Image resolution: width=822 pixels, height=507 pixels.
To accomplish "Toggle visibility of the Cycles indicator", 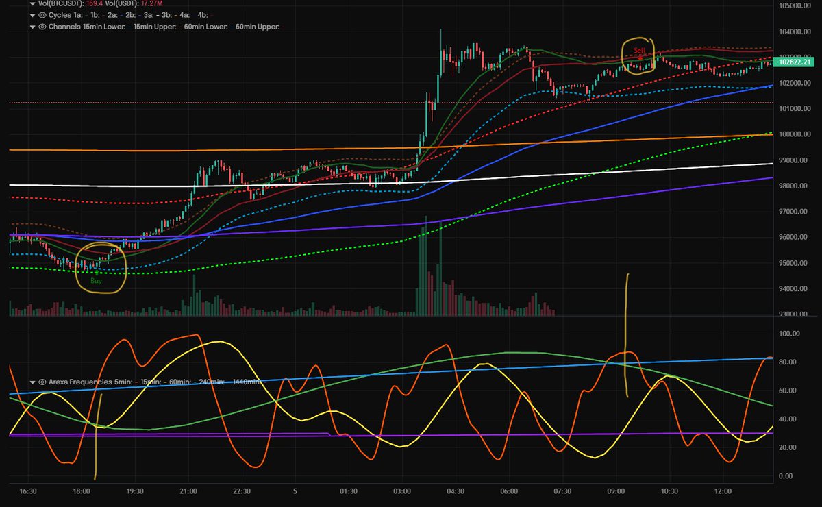I will [x=43, y=16].
